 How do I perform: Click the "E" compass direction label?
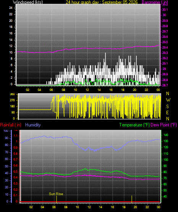tap(167, 113)
